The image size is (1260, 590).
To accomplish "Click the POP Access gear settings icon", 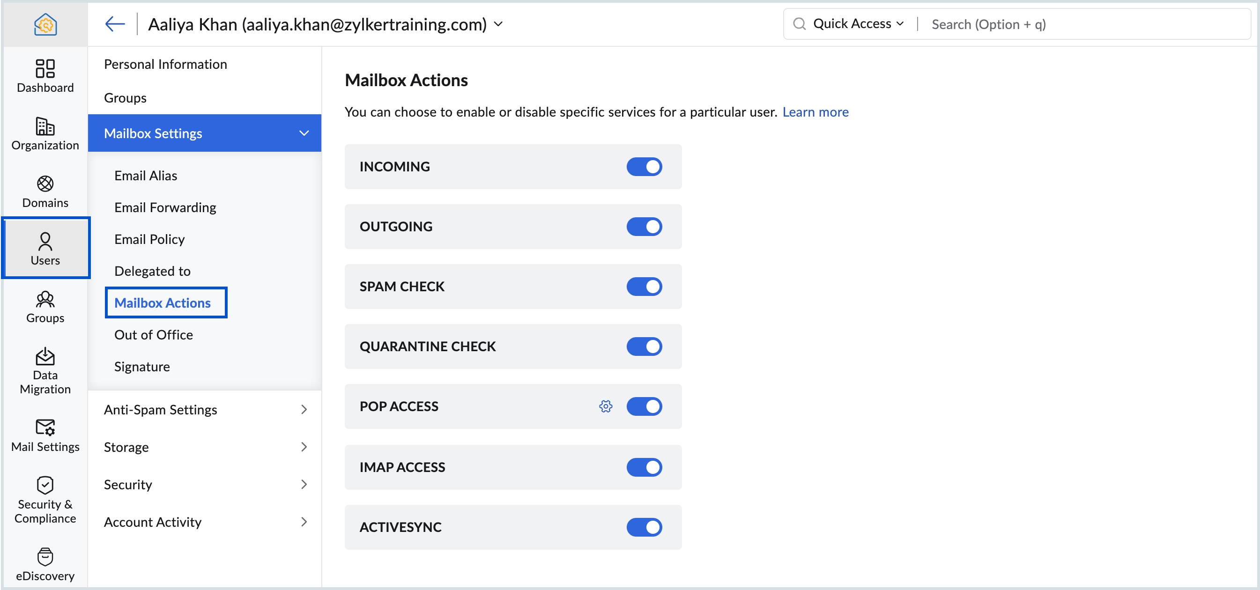I will pyautogui.click(x=606, y=406).
